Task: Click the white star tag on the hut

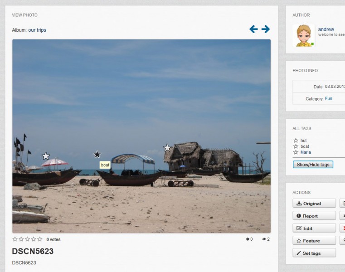Action: point(167,148)
